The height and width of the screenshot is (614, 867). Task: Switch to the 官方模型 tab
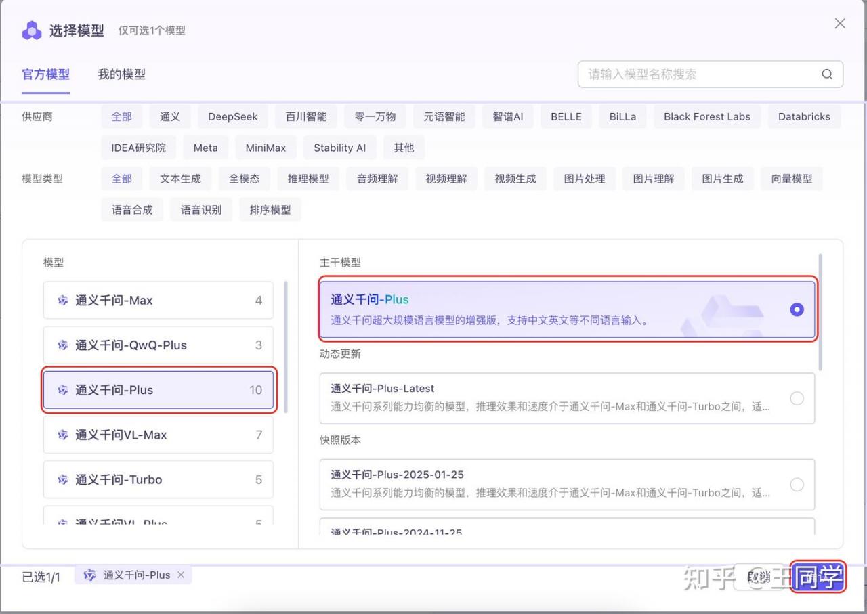[x=46, y=74]
